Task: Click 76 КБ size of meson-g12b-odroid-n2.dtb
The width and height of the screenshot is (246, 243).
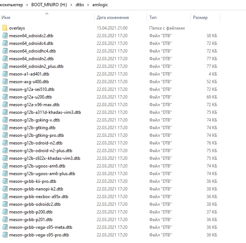Action: click(x=212, y=143)
